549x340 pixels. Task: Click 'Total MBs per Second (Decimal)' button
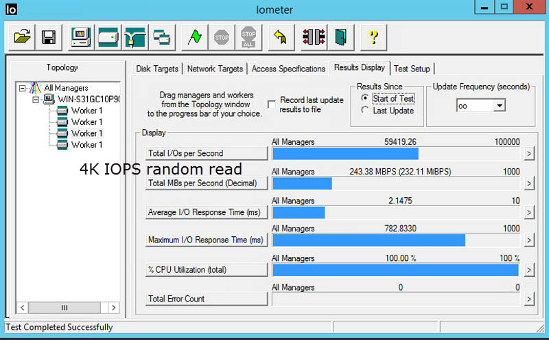pyautogui.click(x=207, y=183)
